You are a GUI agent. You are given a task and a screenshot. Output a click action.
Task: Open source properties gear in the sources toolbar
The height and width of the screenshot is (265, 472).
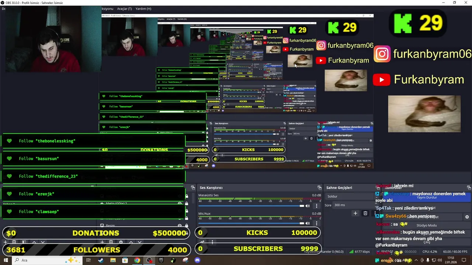coord(121,242)
